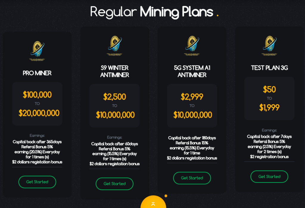This screenshot has height=208, width=305.
Task: Click Get Started under S9 WINTER ANTIMINER
Action: (114, 184)
